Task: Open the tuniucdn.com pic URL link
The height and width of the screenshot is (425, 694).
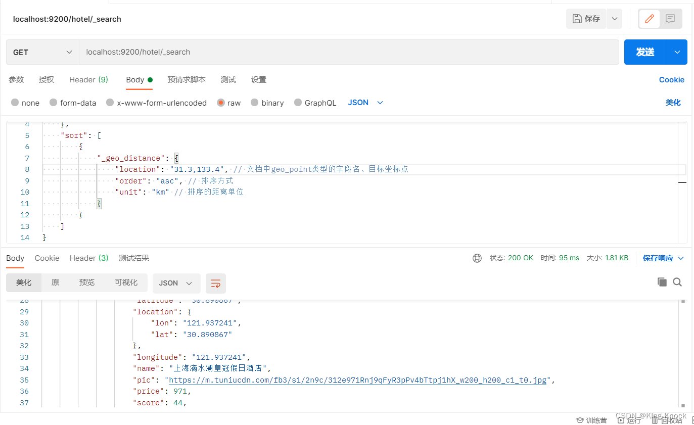Action: coord(357,380)
